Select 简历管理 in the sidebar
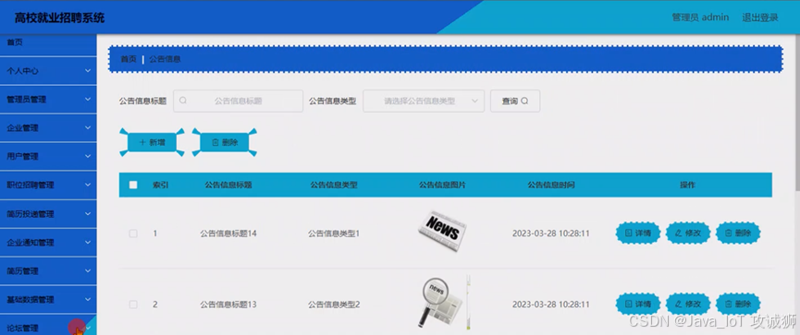This screenshot has height=335, width=800. point(48,270)
